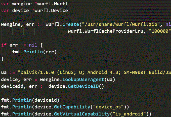Click the "wengine" variable in the first var declaration

[22, 4]
